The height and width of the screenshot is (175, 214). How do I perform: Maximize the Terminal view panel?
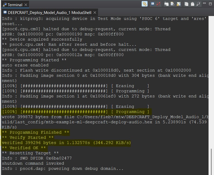[x=210, y=4]
